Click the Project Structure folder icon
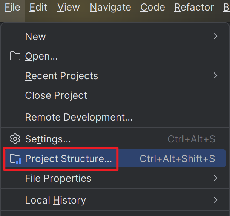This screenshot has width=230, height=216. tap(15, 159)
